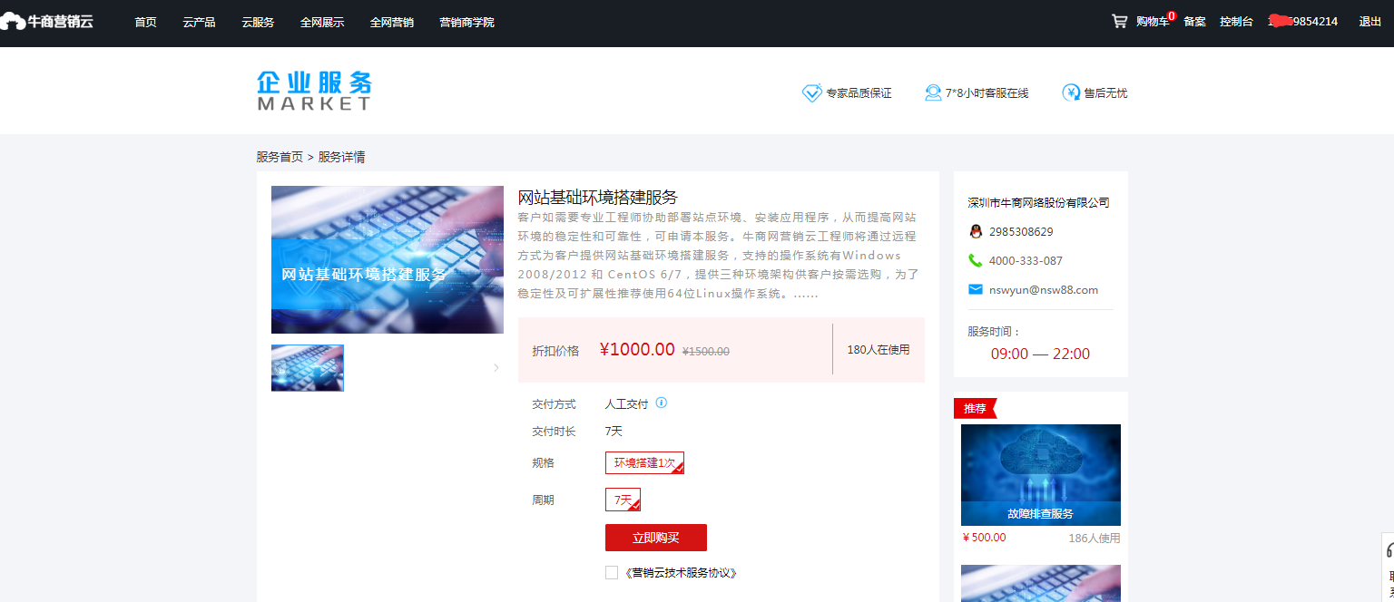The width and height of the screenshot is (1394, 602).
Task: Click the main 网站基础环境搭建服务 product image
Action: (388, 260)
